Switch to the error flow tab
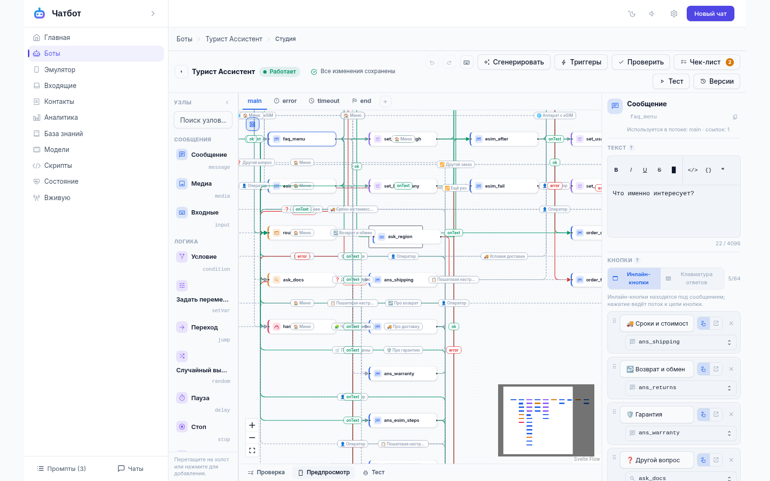The width and height of the screenshot is (770, 481). click(x=285, y=101)
